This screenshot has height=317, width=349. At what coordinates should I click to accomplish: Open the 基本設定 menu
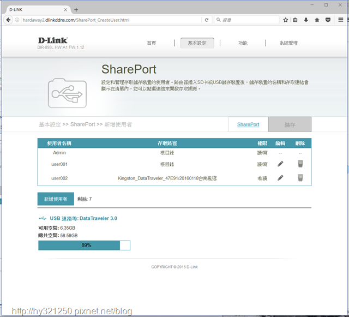click(x=197, y=43)
